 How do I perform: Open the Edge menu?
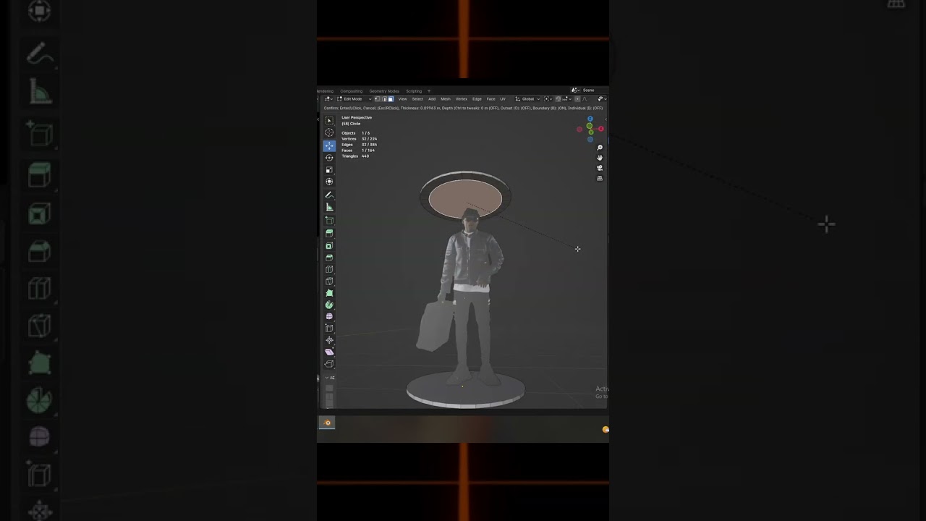[x=477, y=99]
